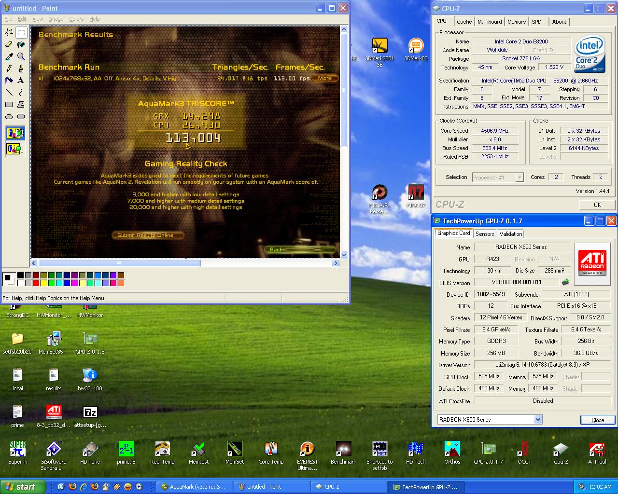This screenshot has width=618, height=494.
Task: Select the 3DMark2001 SE desktop icon
Action: (379, 53)
